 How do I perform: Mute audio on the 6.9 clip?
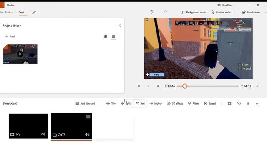pyautogui.click(x=43, y=134)
